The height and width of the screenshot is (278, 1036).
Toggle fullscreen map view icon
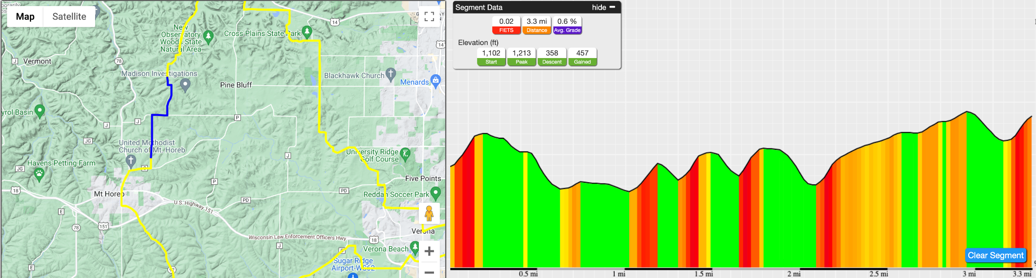pyautogui.click(x=429, y=17)
